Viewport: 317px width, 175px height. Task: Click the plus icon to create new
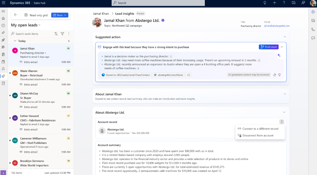pyautogui.click(x=274, y=3)
